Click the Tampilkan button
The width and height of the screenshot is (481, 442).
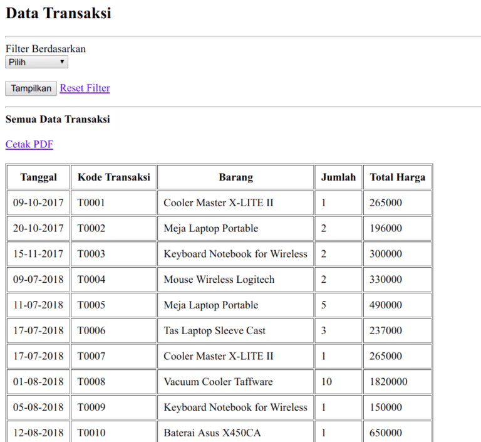31,88
